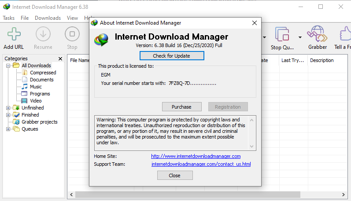Click the Add URL toolbar icon

click(14, 34)
